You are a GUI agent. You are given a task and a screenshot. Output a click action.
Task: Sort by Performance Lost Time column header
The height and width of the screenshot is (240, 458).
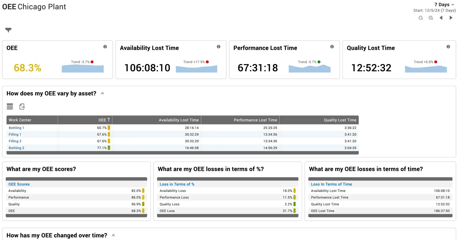(240, 120)
